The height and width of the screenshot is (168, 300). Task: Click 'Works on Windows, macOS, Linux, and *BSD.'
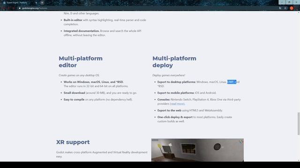[94, 82]
